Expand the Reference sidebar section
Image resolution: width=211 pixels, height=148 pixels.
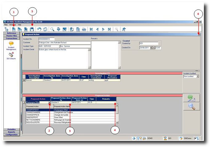[11, 33]
